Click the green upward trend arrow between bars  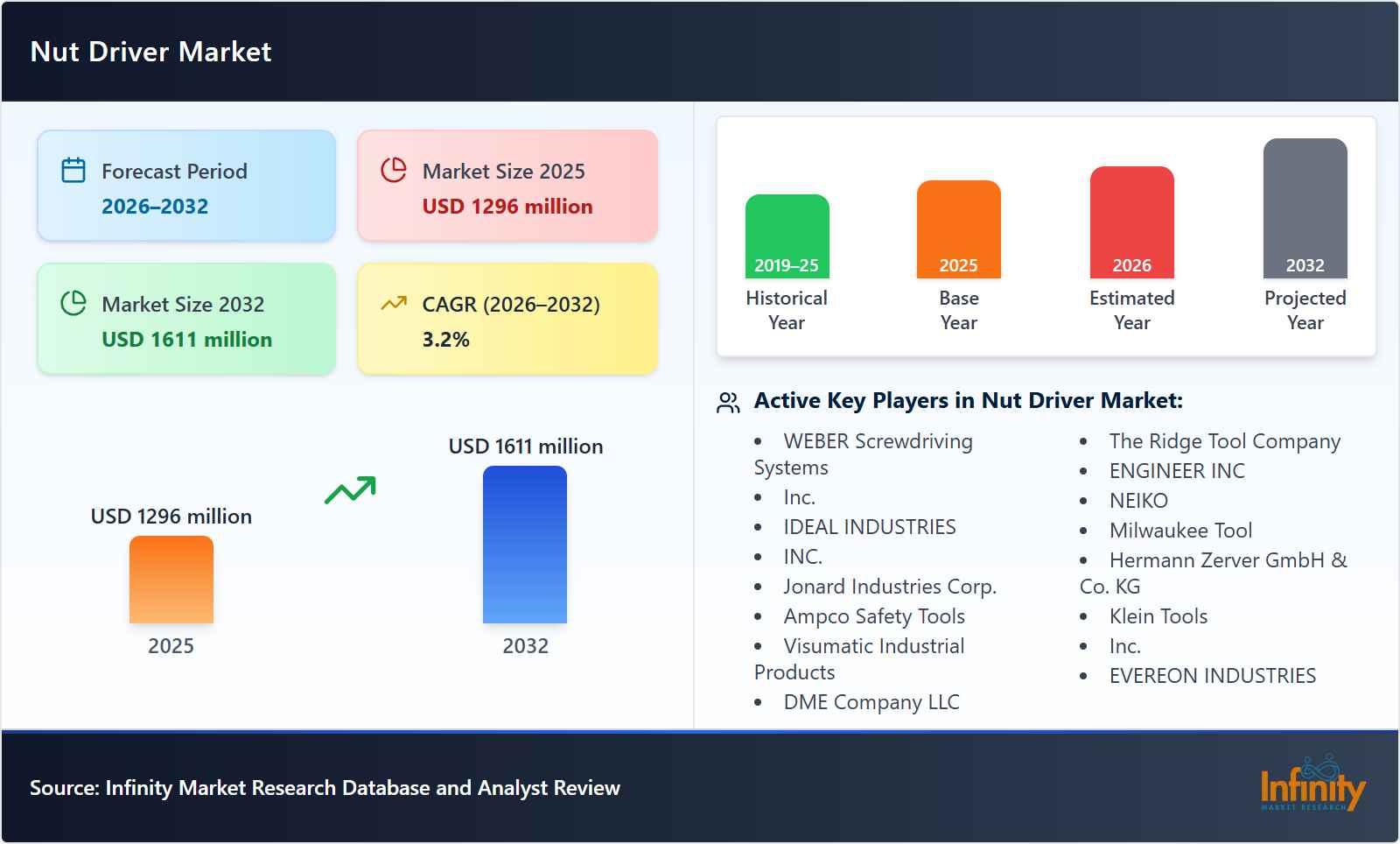(350, 490)
